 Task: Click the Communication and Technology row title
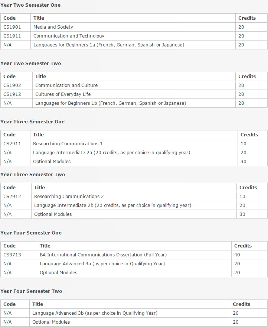click(69, 36)
